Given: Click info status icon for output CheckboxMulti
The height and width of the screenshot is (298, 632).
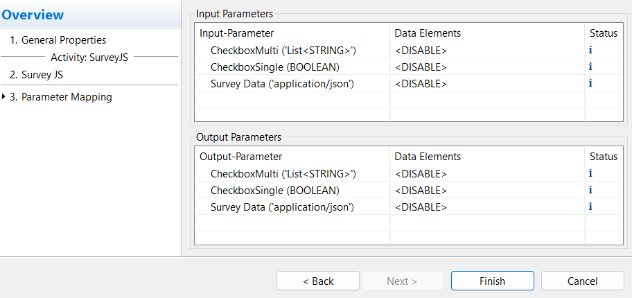Looking at the screenshot, I should point(590,173).
